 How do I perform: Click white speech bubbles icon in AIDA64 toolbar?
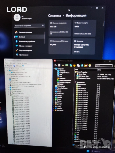78,65
